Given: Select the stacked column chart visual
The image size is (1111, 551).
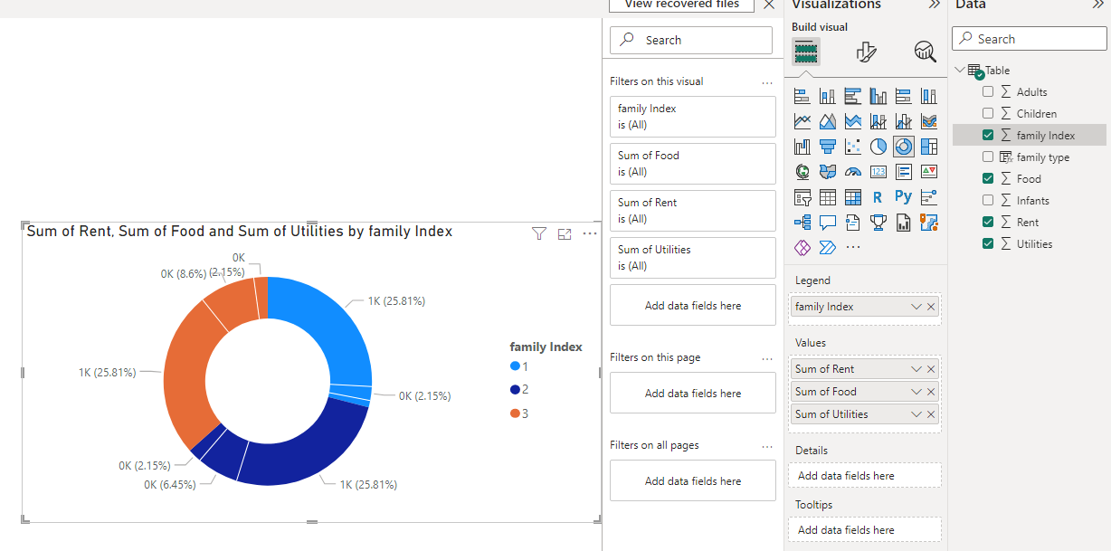Looking at the screenshot, I should click(828, 96).
